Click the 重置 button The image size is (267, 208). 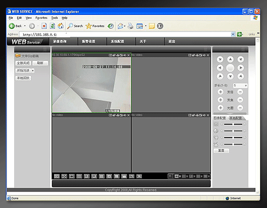point(221,150)
